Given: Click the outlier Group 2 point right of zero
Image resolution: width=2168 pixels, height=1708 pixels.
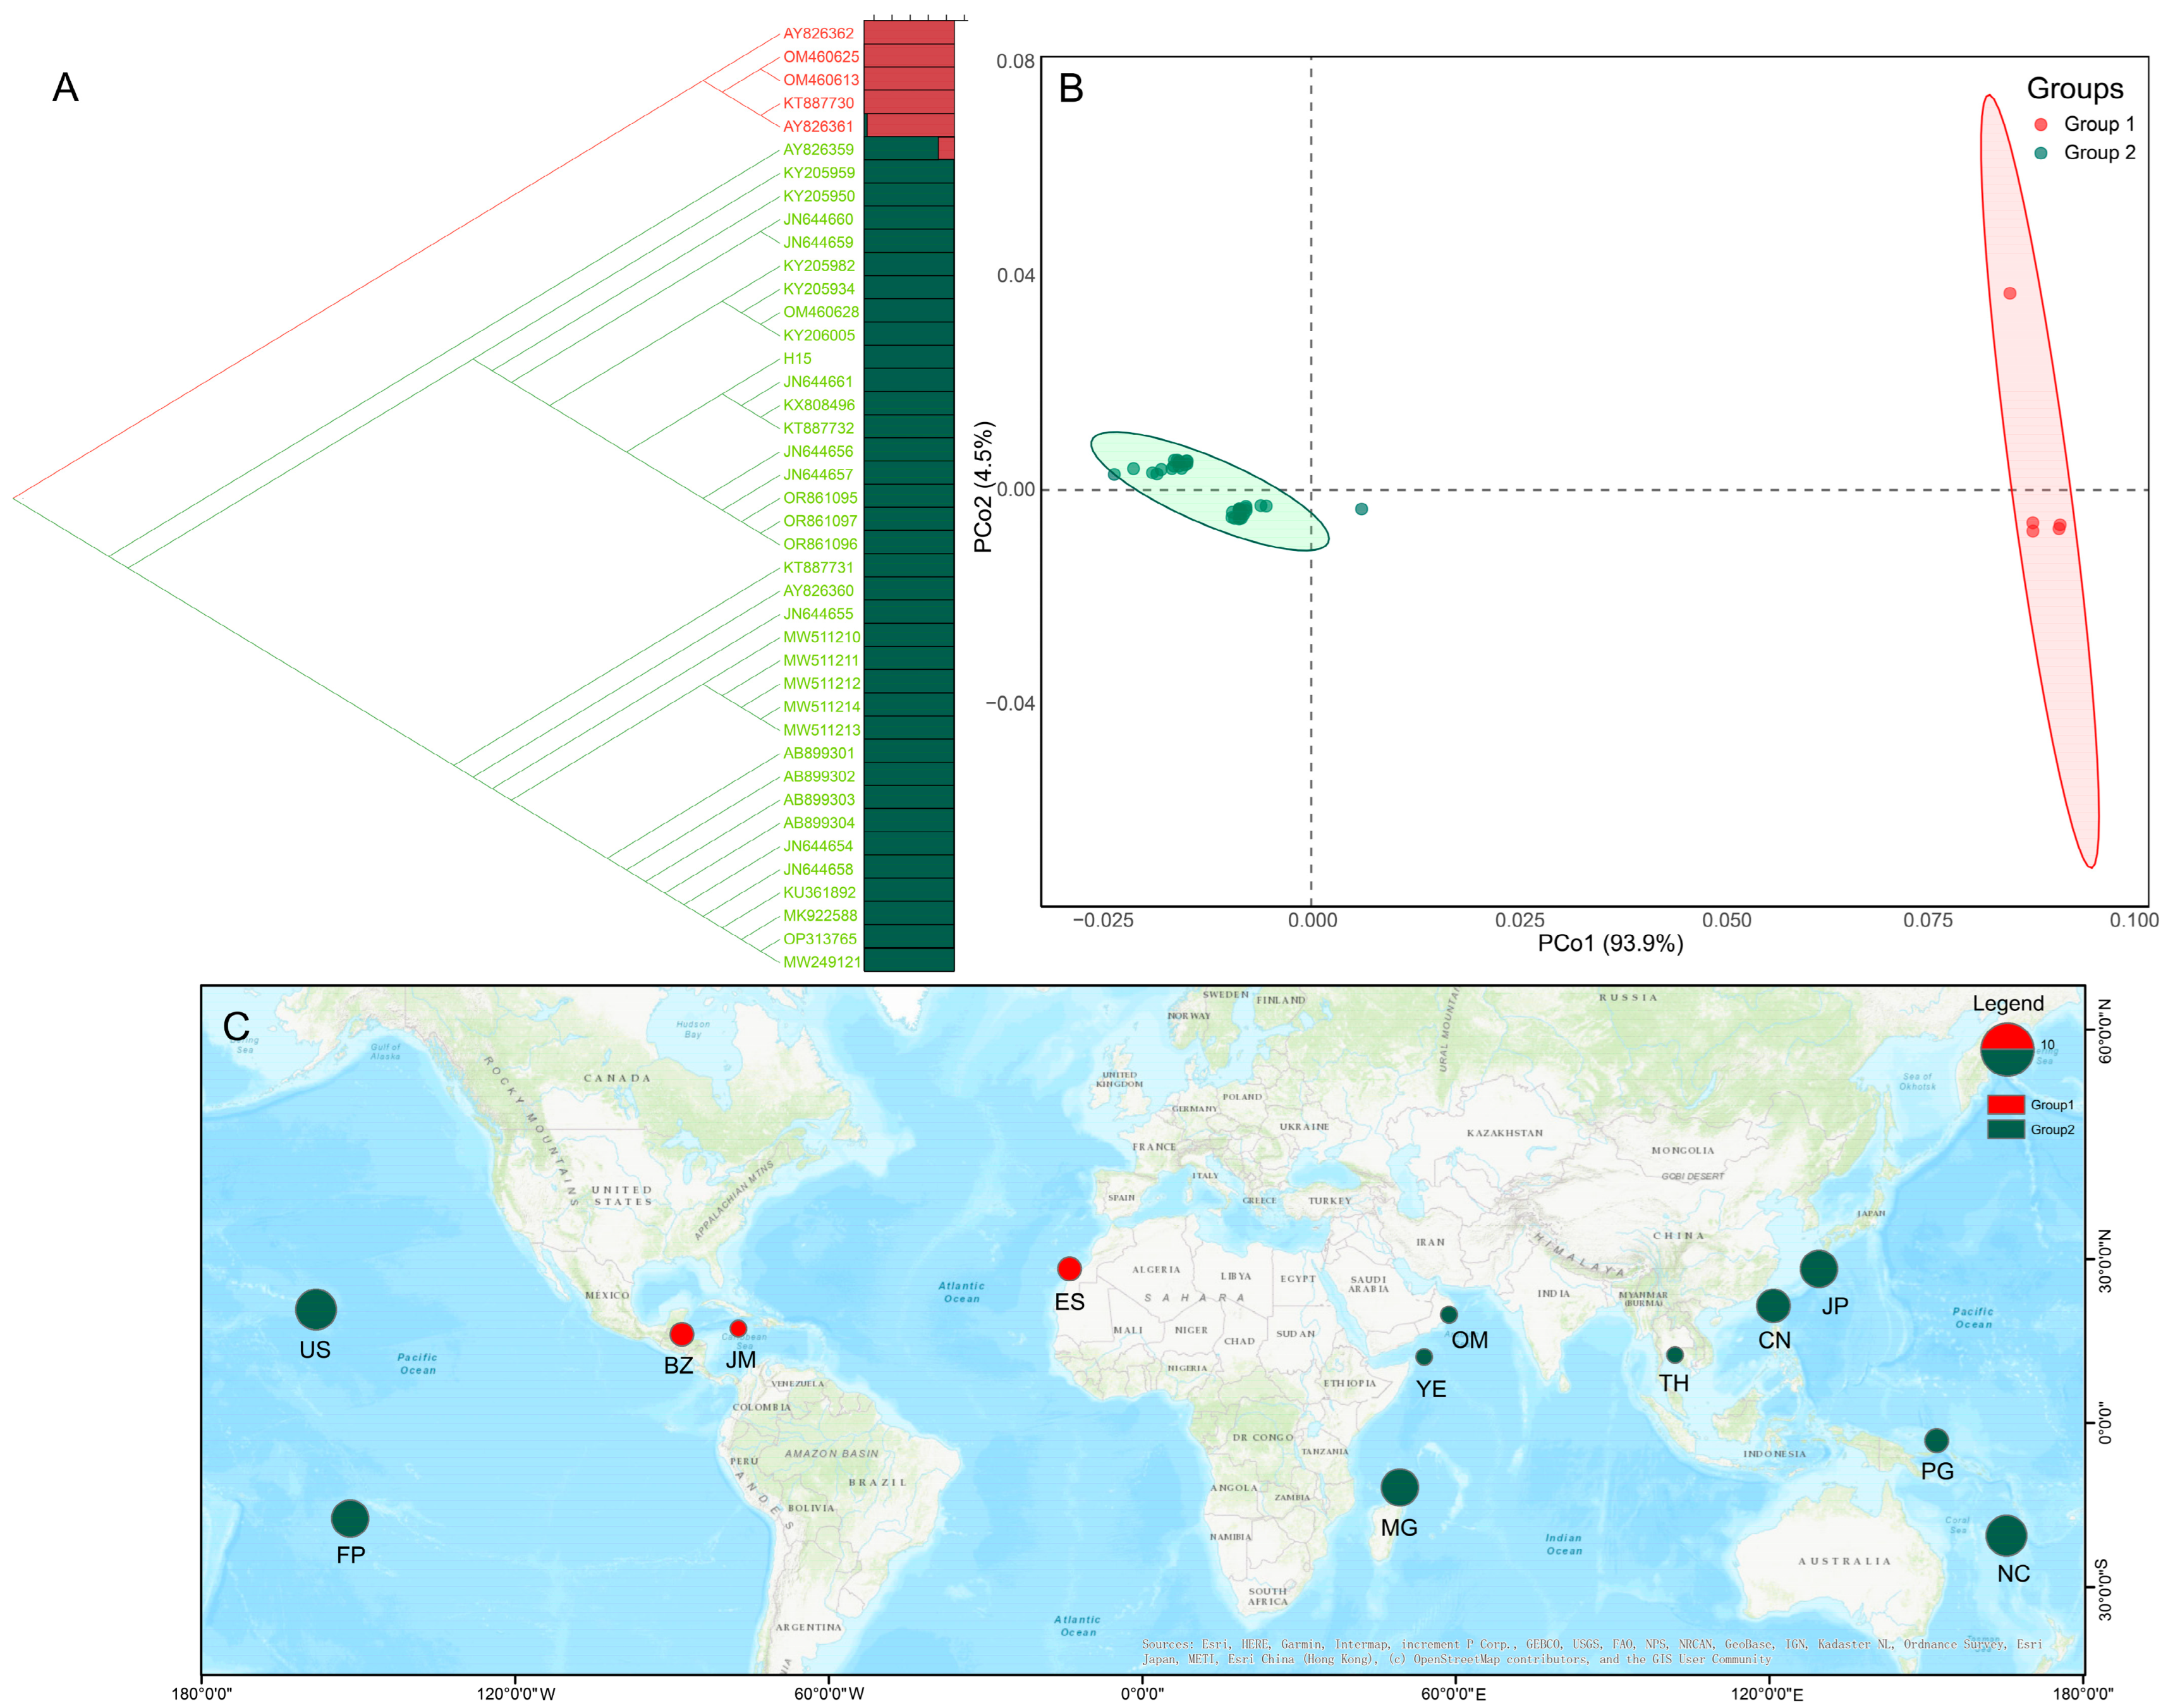Looking at the screenshot, I should pyautogui.click(x=1361, y=509).
